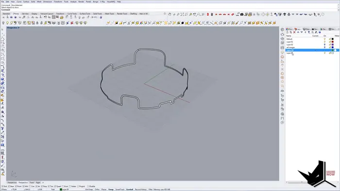The height and width of the screenshot is (191, 340).
Task: Turn on ref images layer bulb
Action: (324, 48)
